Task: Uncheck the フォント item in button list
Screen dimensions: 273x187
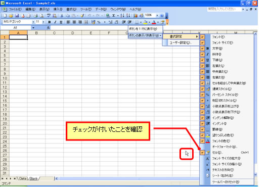Action: 226,37
